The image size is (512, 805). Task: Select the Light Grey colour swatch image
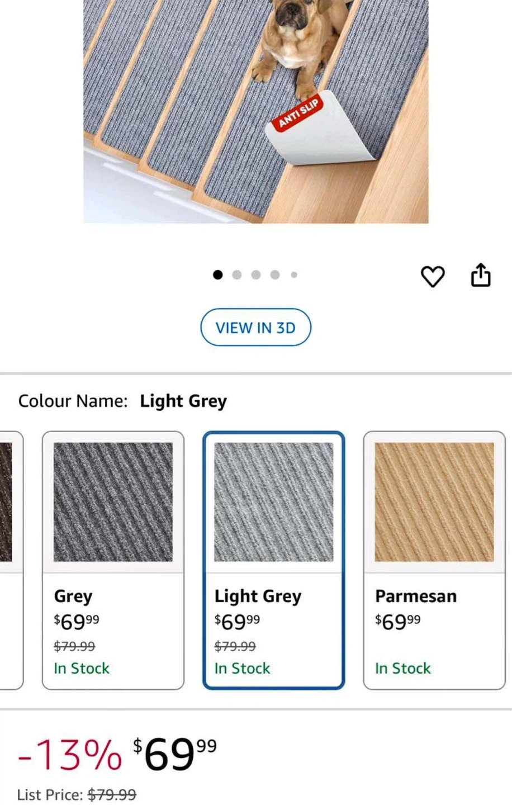point(274,501)
